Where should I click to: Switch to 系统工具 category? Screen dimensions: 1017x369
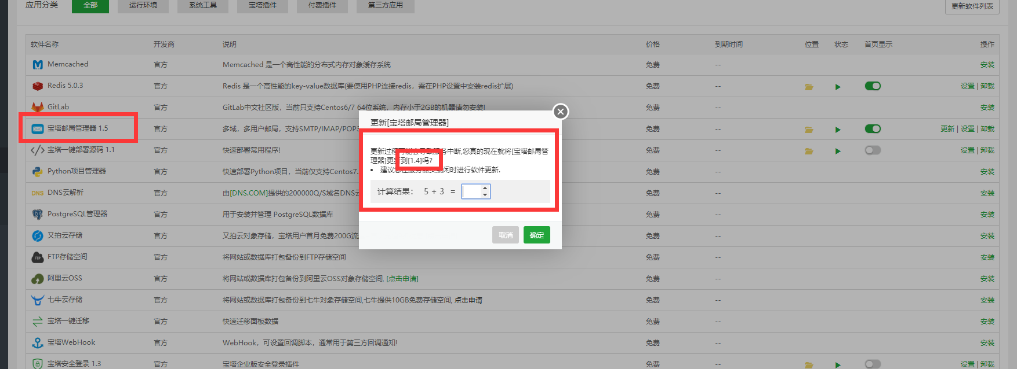pos(203,5)
